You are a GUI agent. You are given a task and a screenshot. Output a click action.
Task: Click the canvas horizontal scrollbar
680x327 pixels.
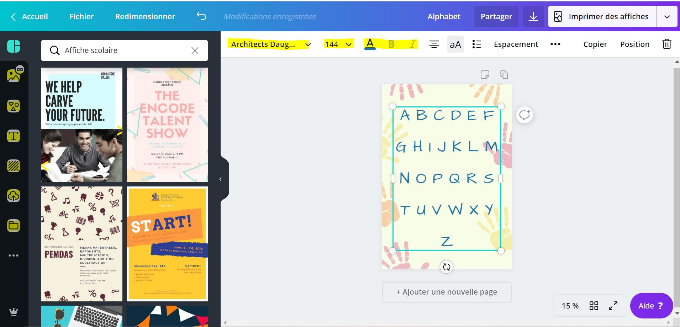tap(447, 323)
